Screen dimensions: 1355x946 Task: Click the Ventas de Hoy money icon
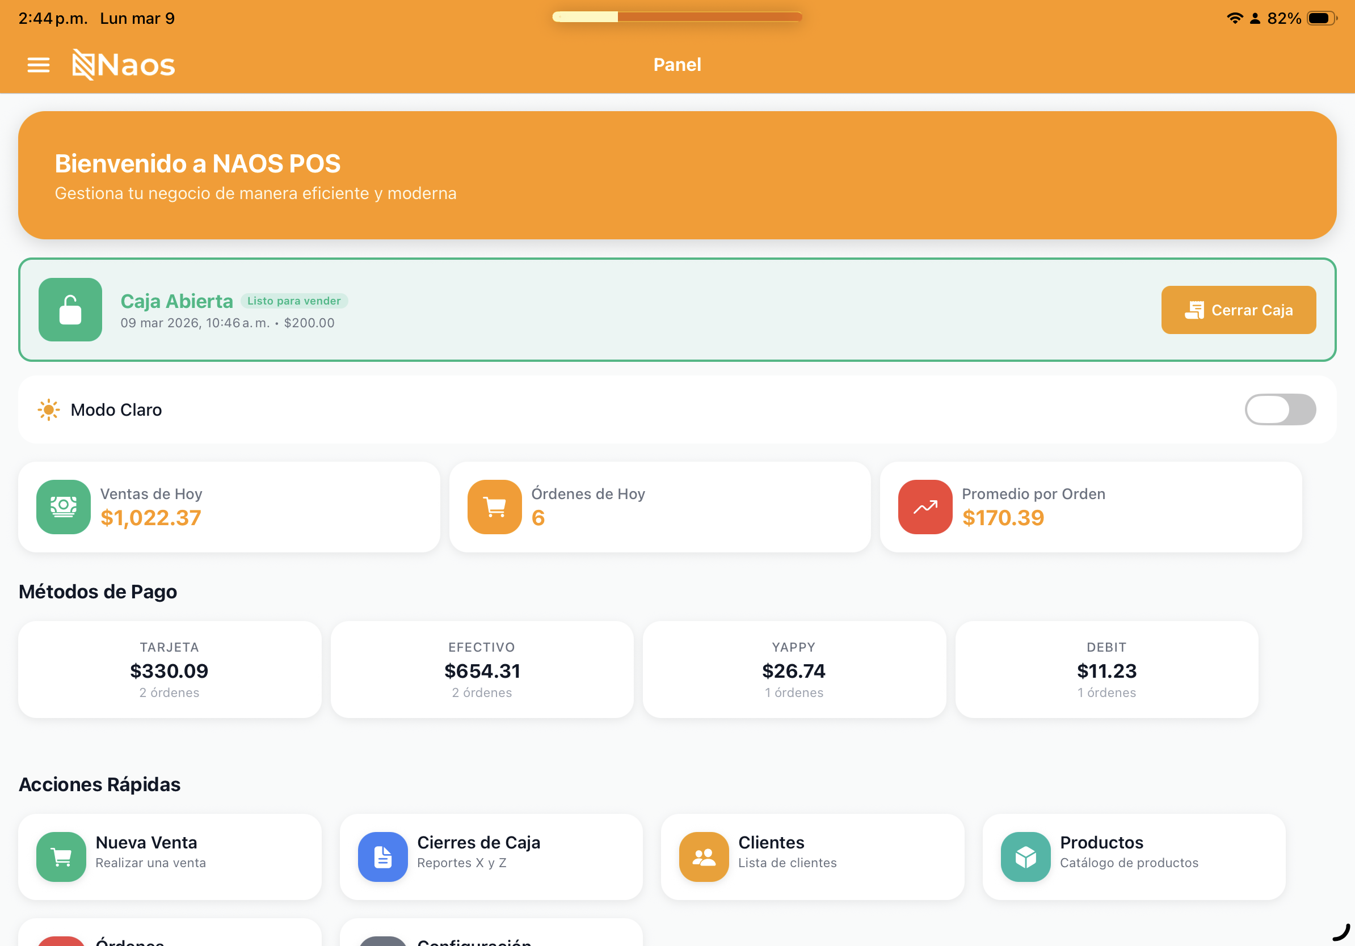pyautogui.click(x=63, y=506)
